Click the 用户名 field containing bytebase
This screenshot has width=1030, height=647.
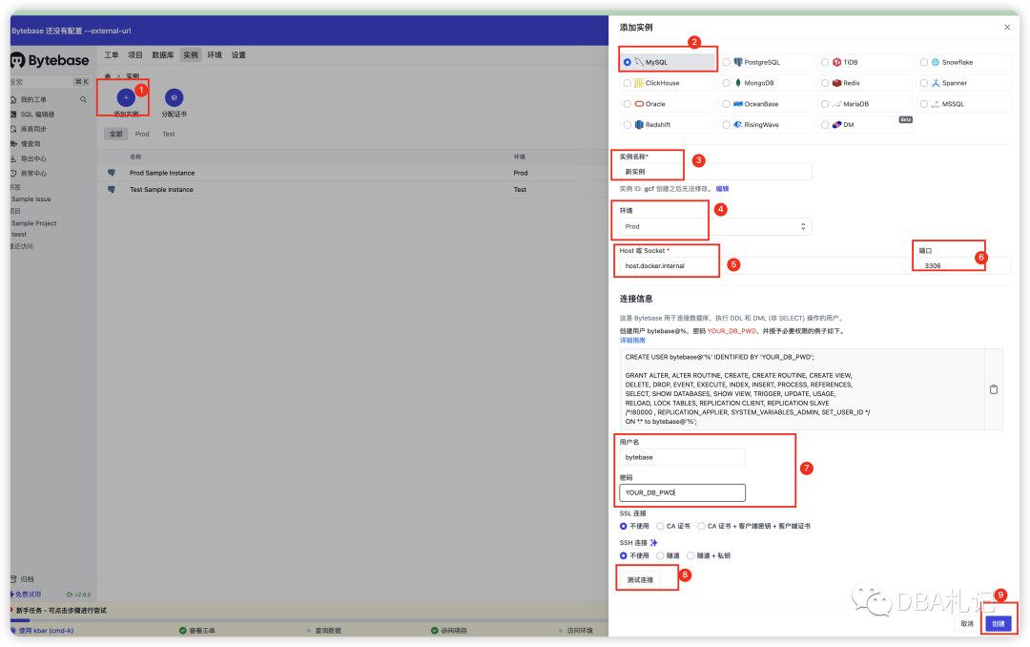coord(683,457)
